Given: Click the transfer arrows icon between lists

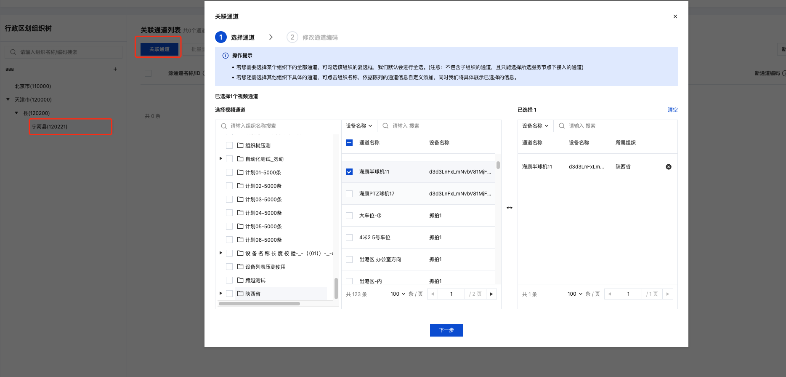Looking at the screenshot, I should 510,208.
